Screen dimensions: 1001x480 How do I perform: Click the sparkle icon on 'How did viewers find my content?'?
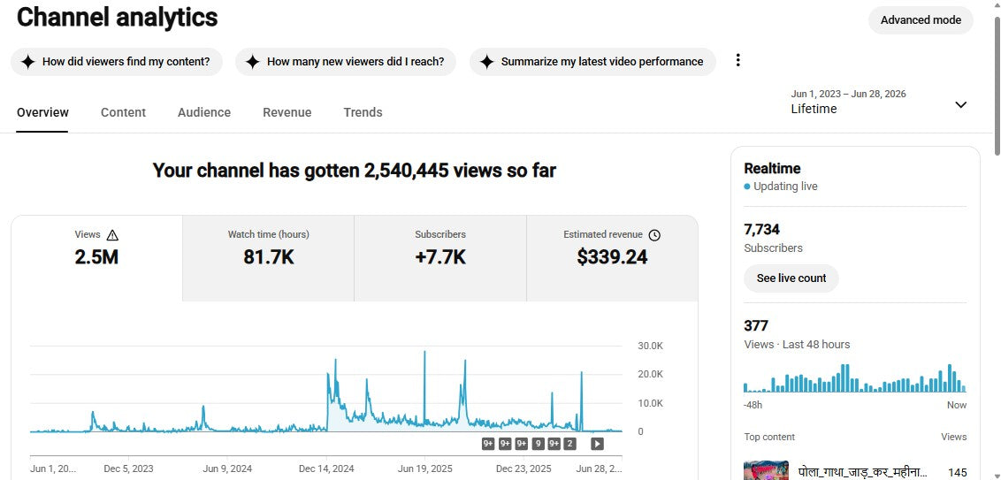pos(27,62)
